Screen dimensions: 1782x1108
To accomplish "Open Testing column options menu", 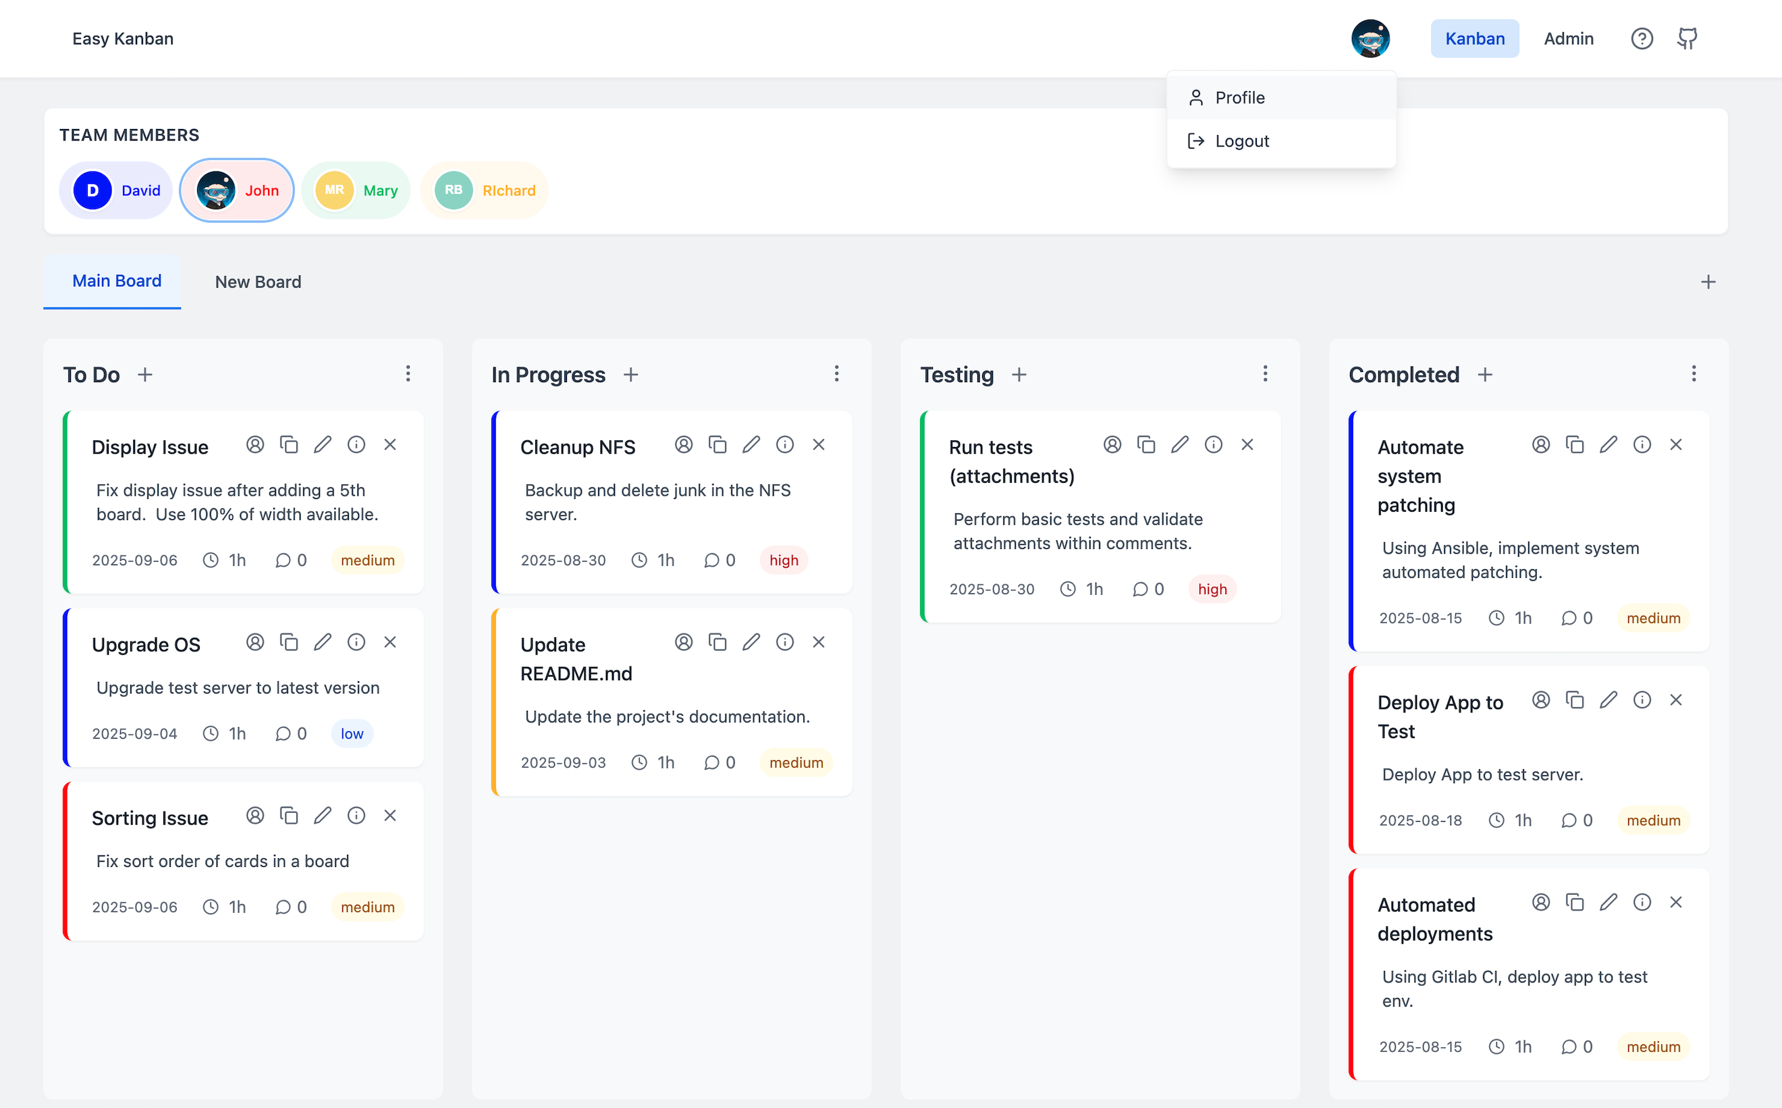I will [1265, 374].
